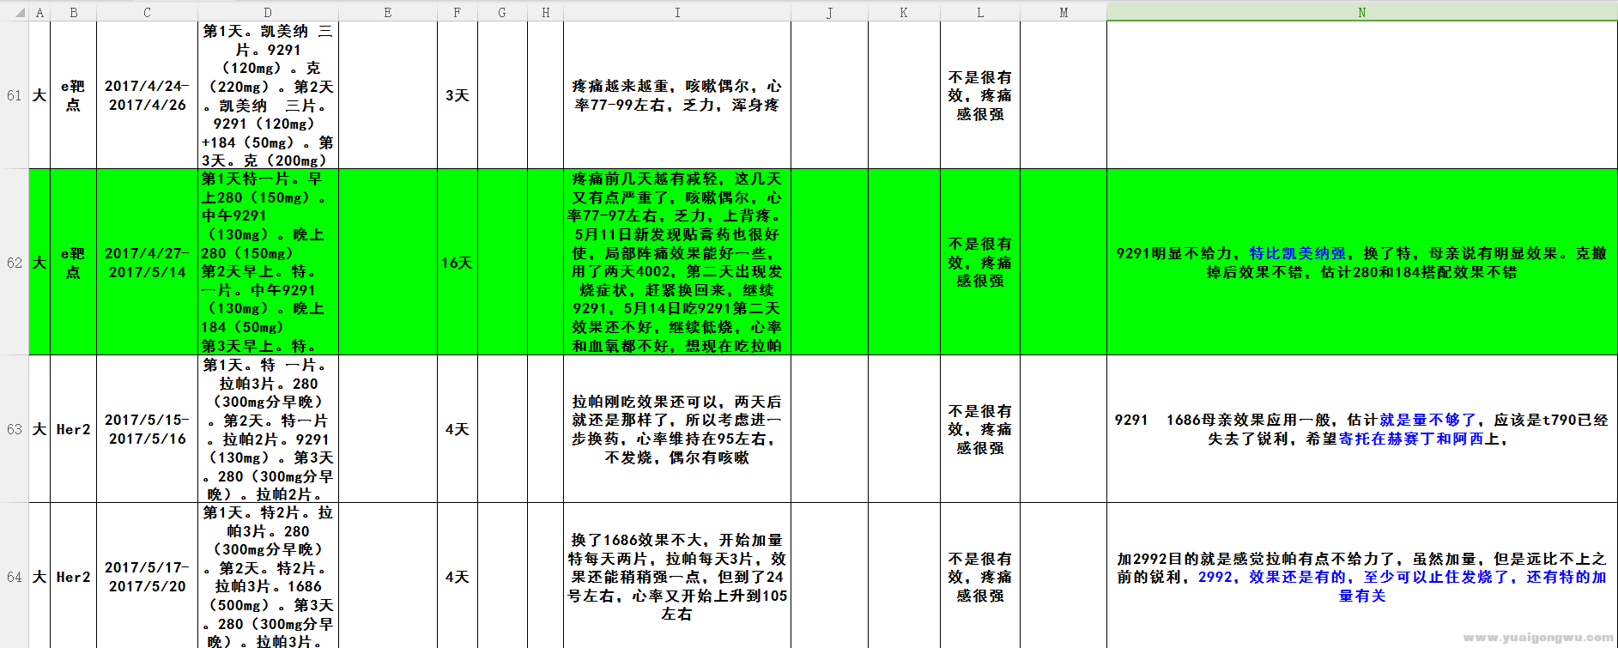This screenshot has height=648, width=1618.
Task: Click symptom cell '疼痛前几天越有减轻'
Action: pos(677,263)
